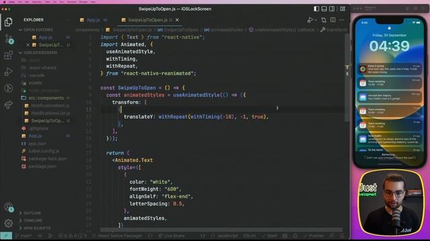Open the Git Graph activity bar icon
This screenshot has width=430, height=241.
tap(9, 88)
